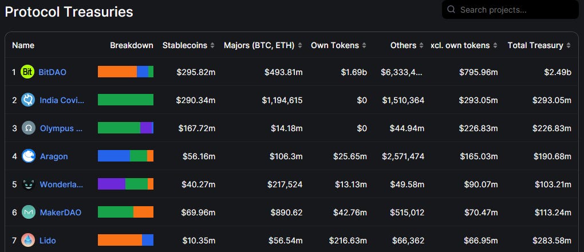Viewport: 584px width, 252px height.
Task: Sort table by Stablecoins column
Action: 188,45
